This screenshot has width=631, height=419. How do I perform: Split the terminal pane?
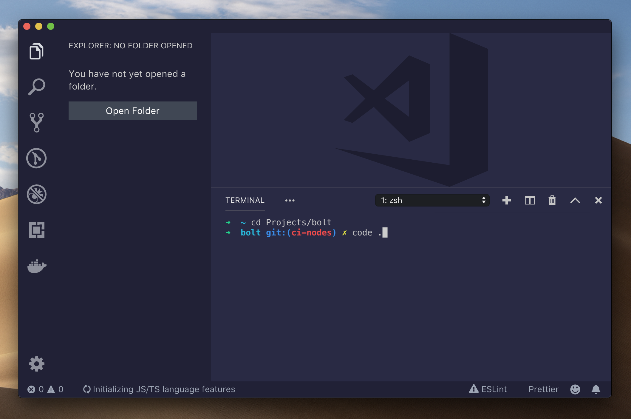tap(529, 200)
